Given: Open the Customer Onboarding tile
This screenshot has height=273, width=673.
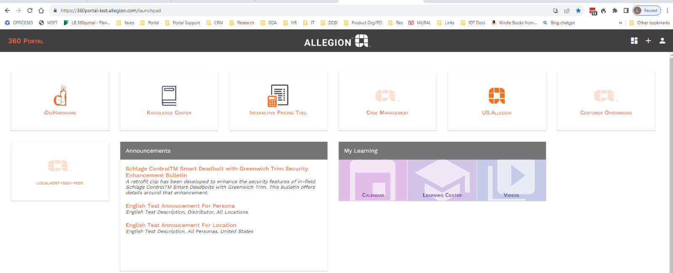Looking at the screenshot, I should tap(606, 101).
